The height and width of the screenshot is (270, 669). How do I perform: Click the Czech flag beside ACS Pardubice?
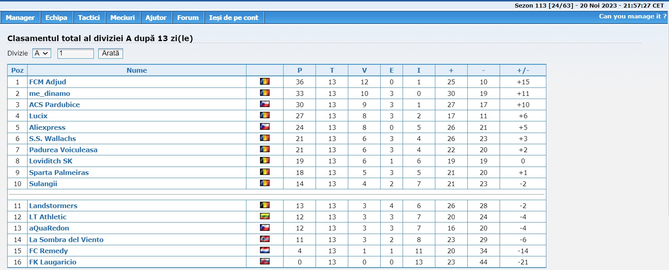pyautogui.click(x=265, y=104)
